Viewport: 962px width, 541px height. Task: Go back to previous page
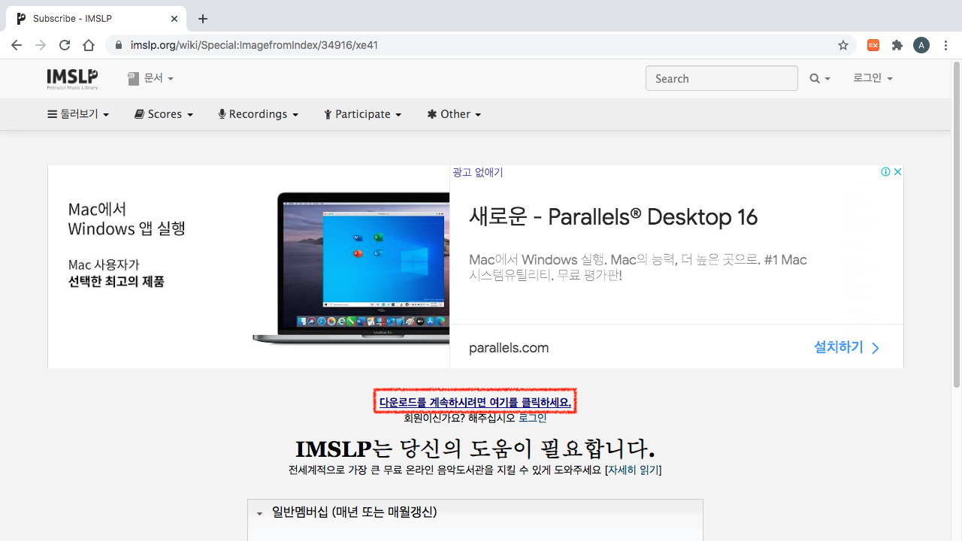tap(17, 45)
